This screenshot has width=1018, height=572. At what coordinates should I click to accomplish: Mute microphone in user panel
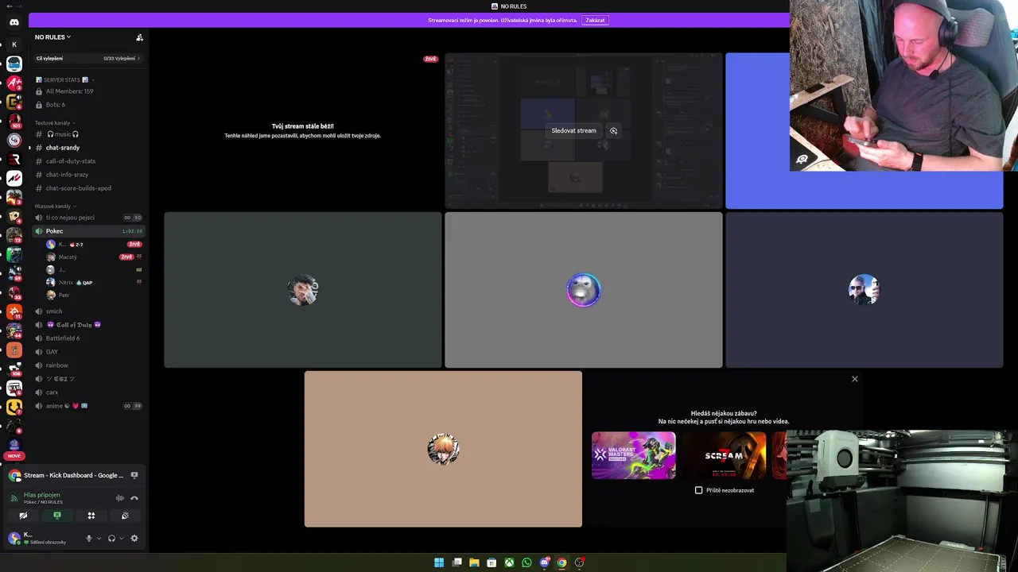[x=89, y=538]
